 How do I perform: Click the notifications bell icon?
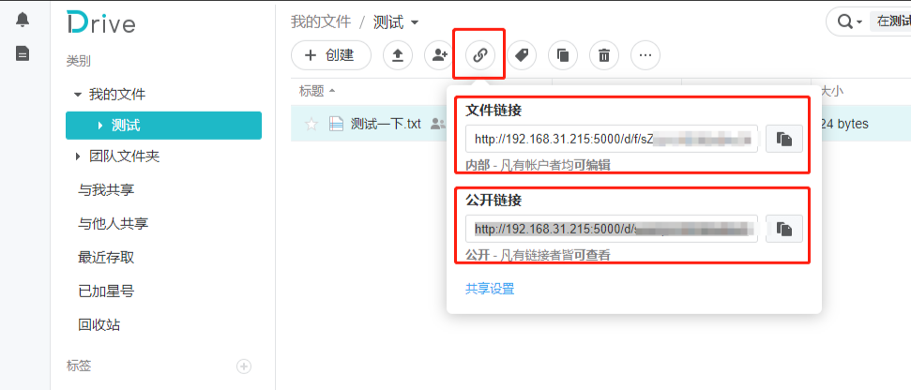22,20
